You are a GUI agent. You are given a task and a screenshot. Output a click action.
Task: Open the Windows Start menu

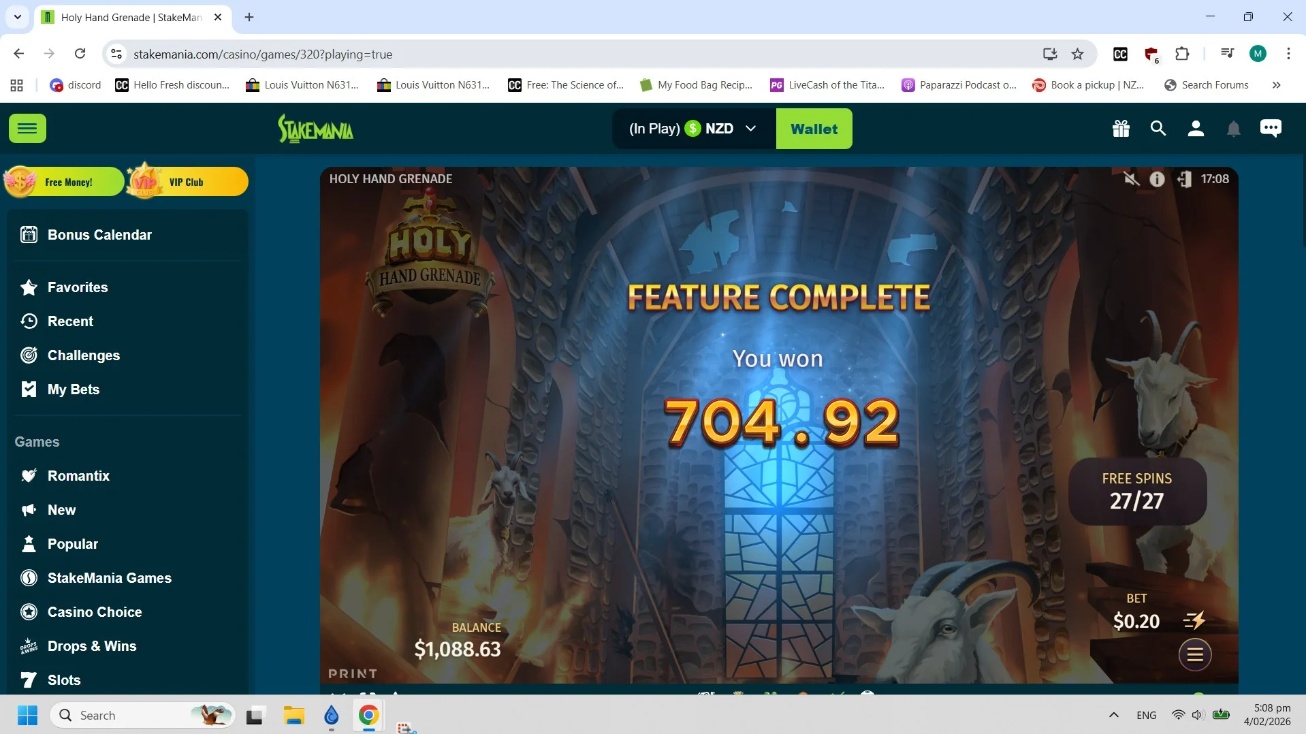[x=27, y=715]
